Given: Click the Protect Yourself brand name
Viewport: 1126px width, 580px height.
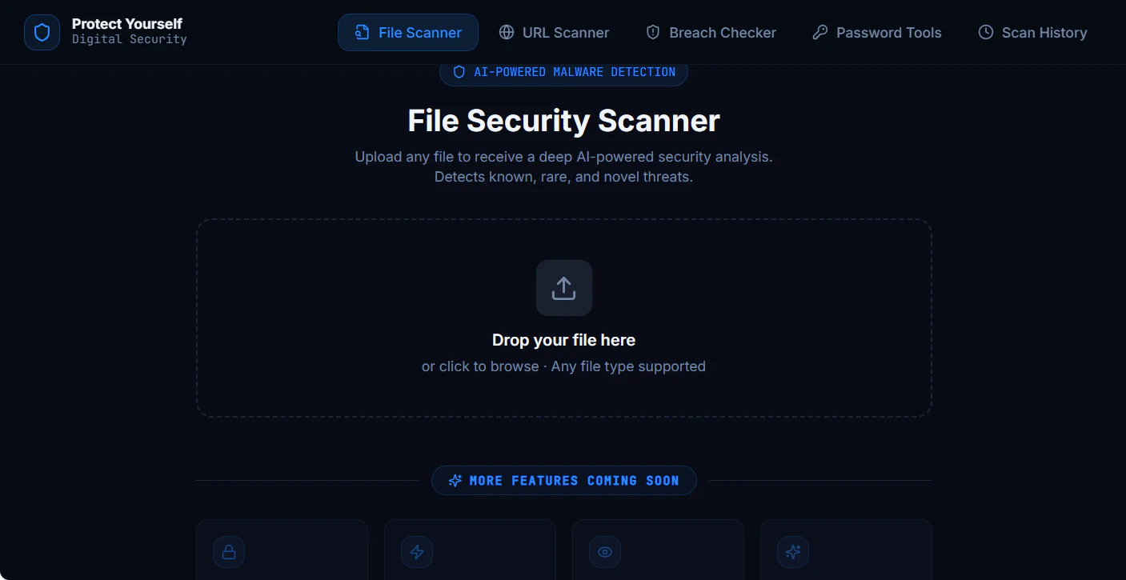Looking at the screenshot, I should tap(127, 24).
